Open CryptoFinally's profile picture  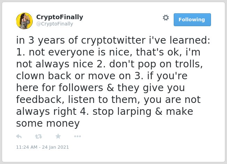tap(24, 21)
